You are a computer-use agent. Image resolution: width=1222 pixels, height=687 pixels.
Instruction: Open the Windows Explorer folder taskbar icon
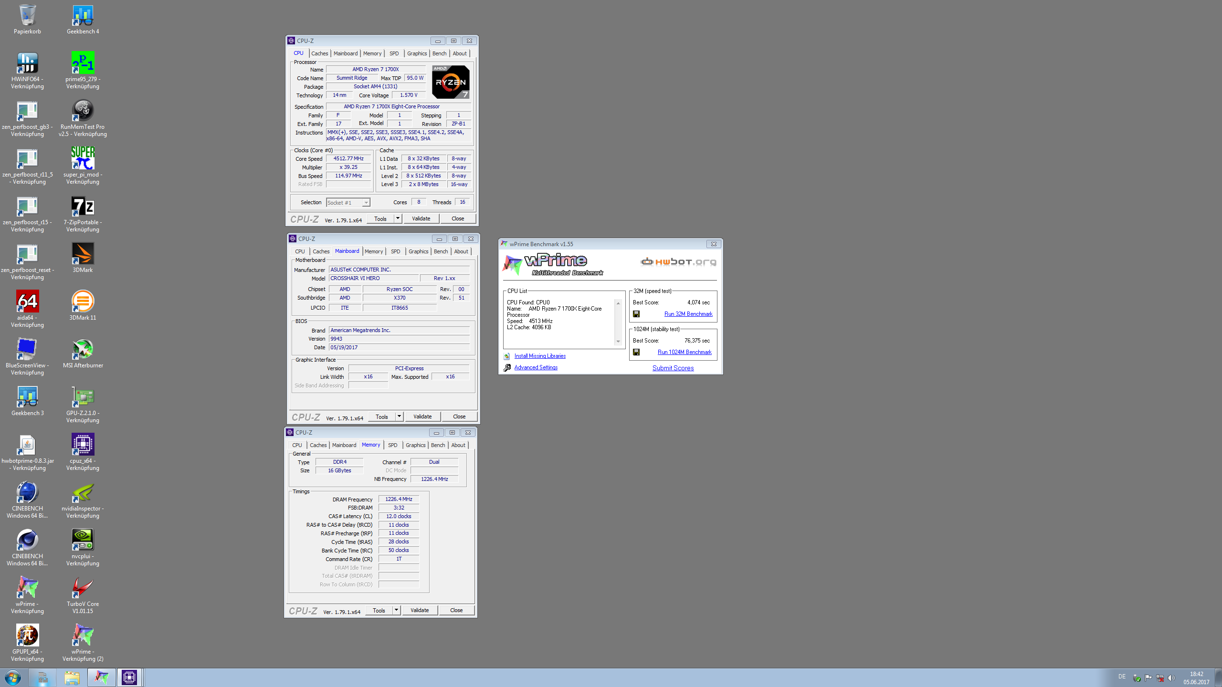(72, 677)
